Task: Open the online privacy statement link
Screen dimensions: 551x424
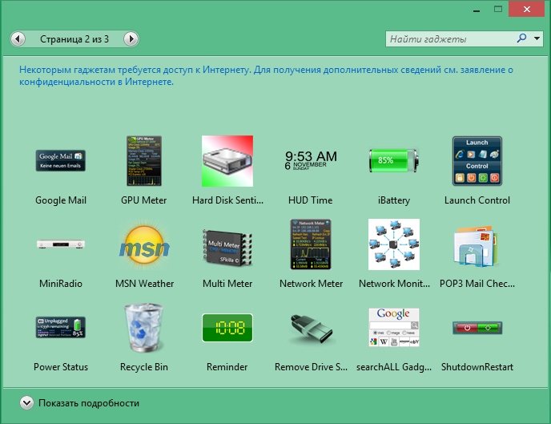Action: [266, 75]
